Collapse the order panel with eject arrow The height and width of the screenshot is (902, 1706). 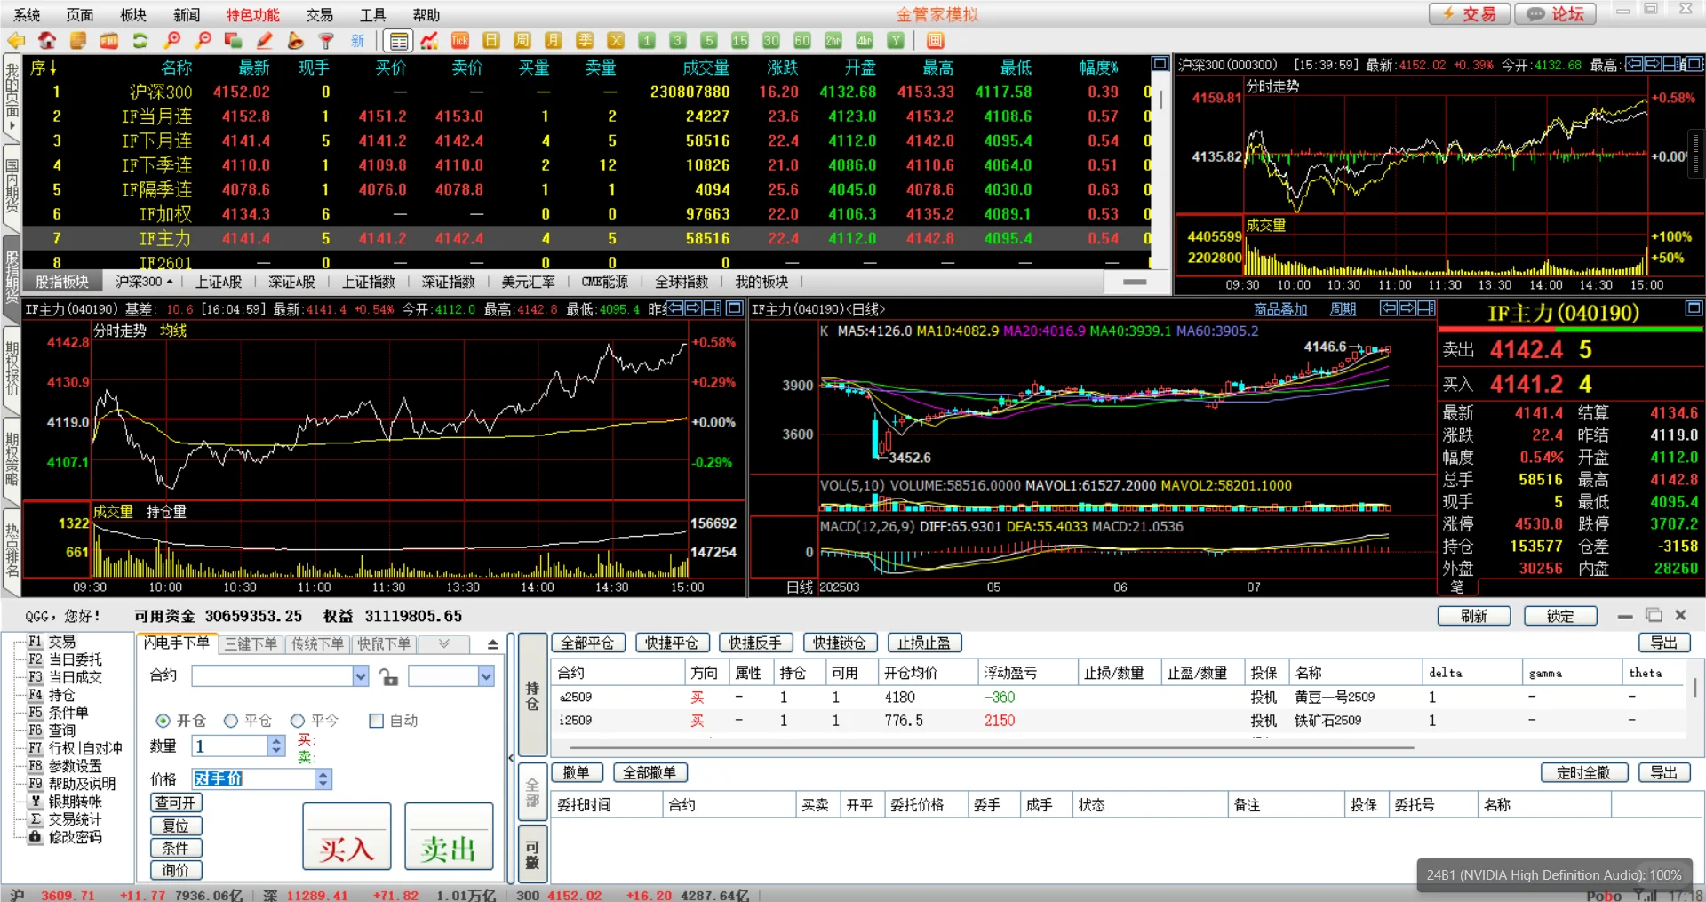(x=493, y=644)
